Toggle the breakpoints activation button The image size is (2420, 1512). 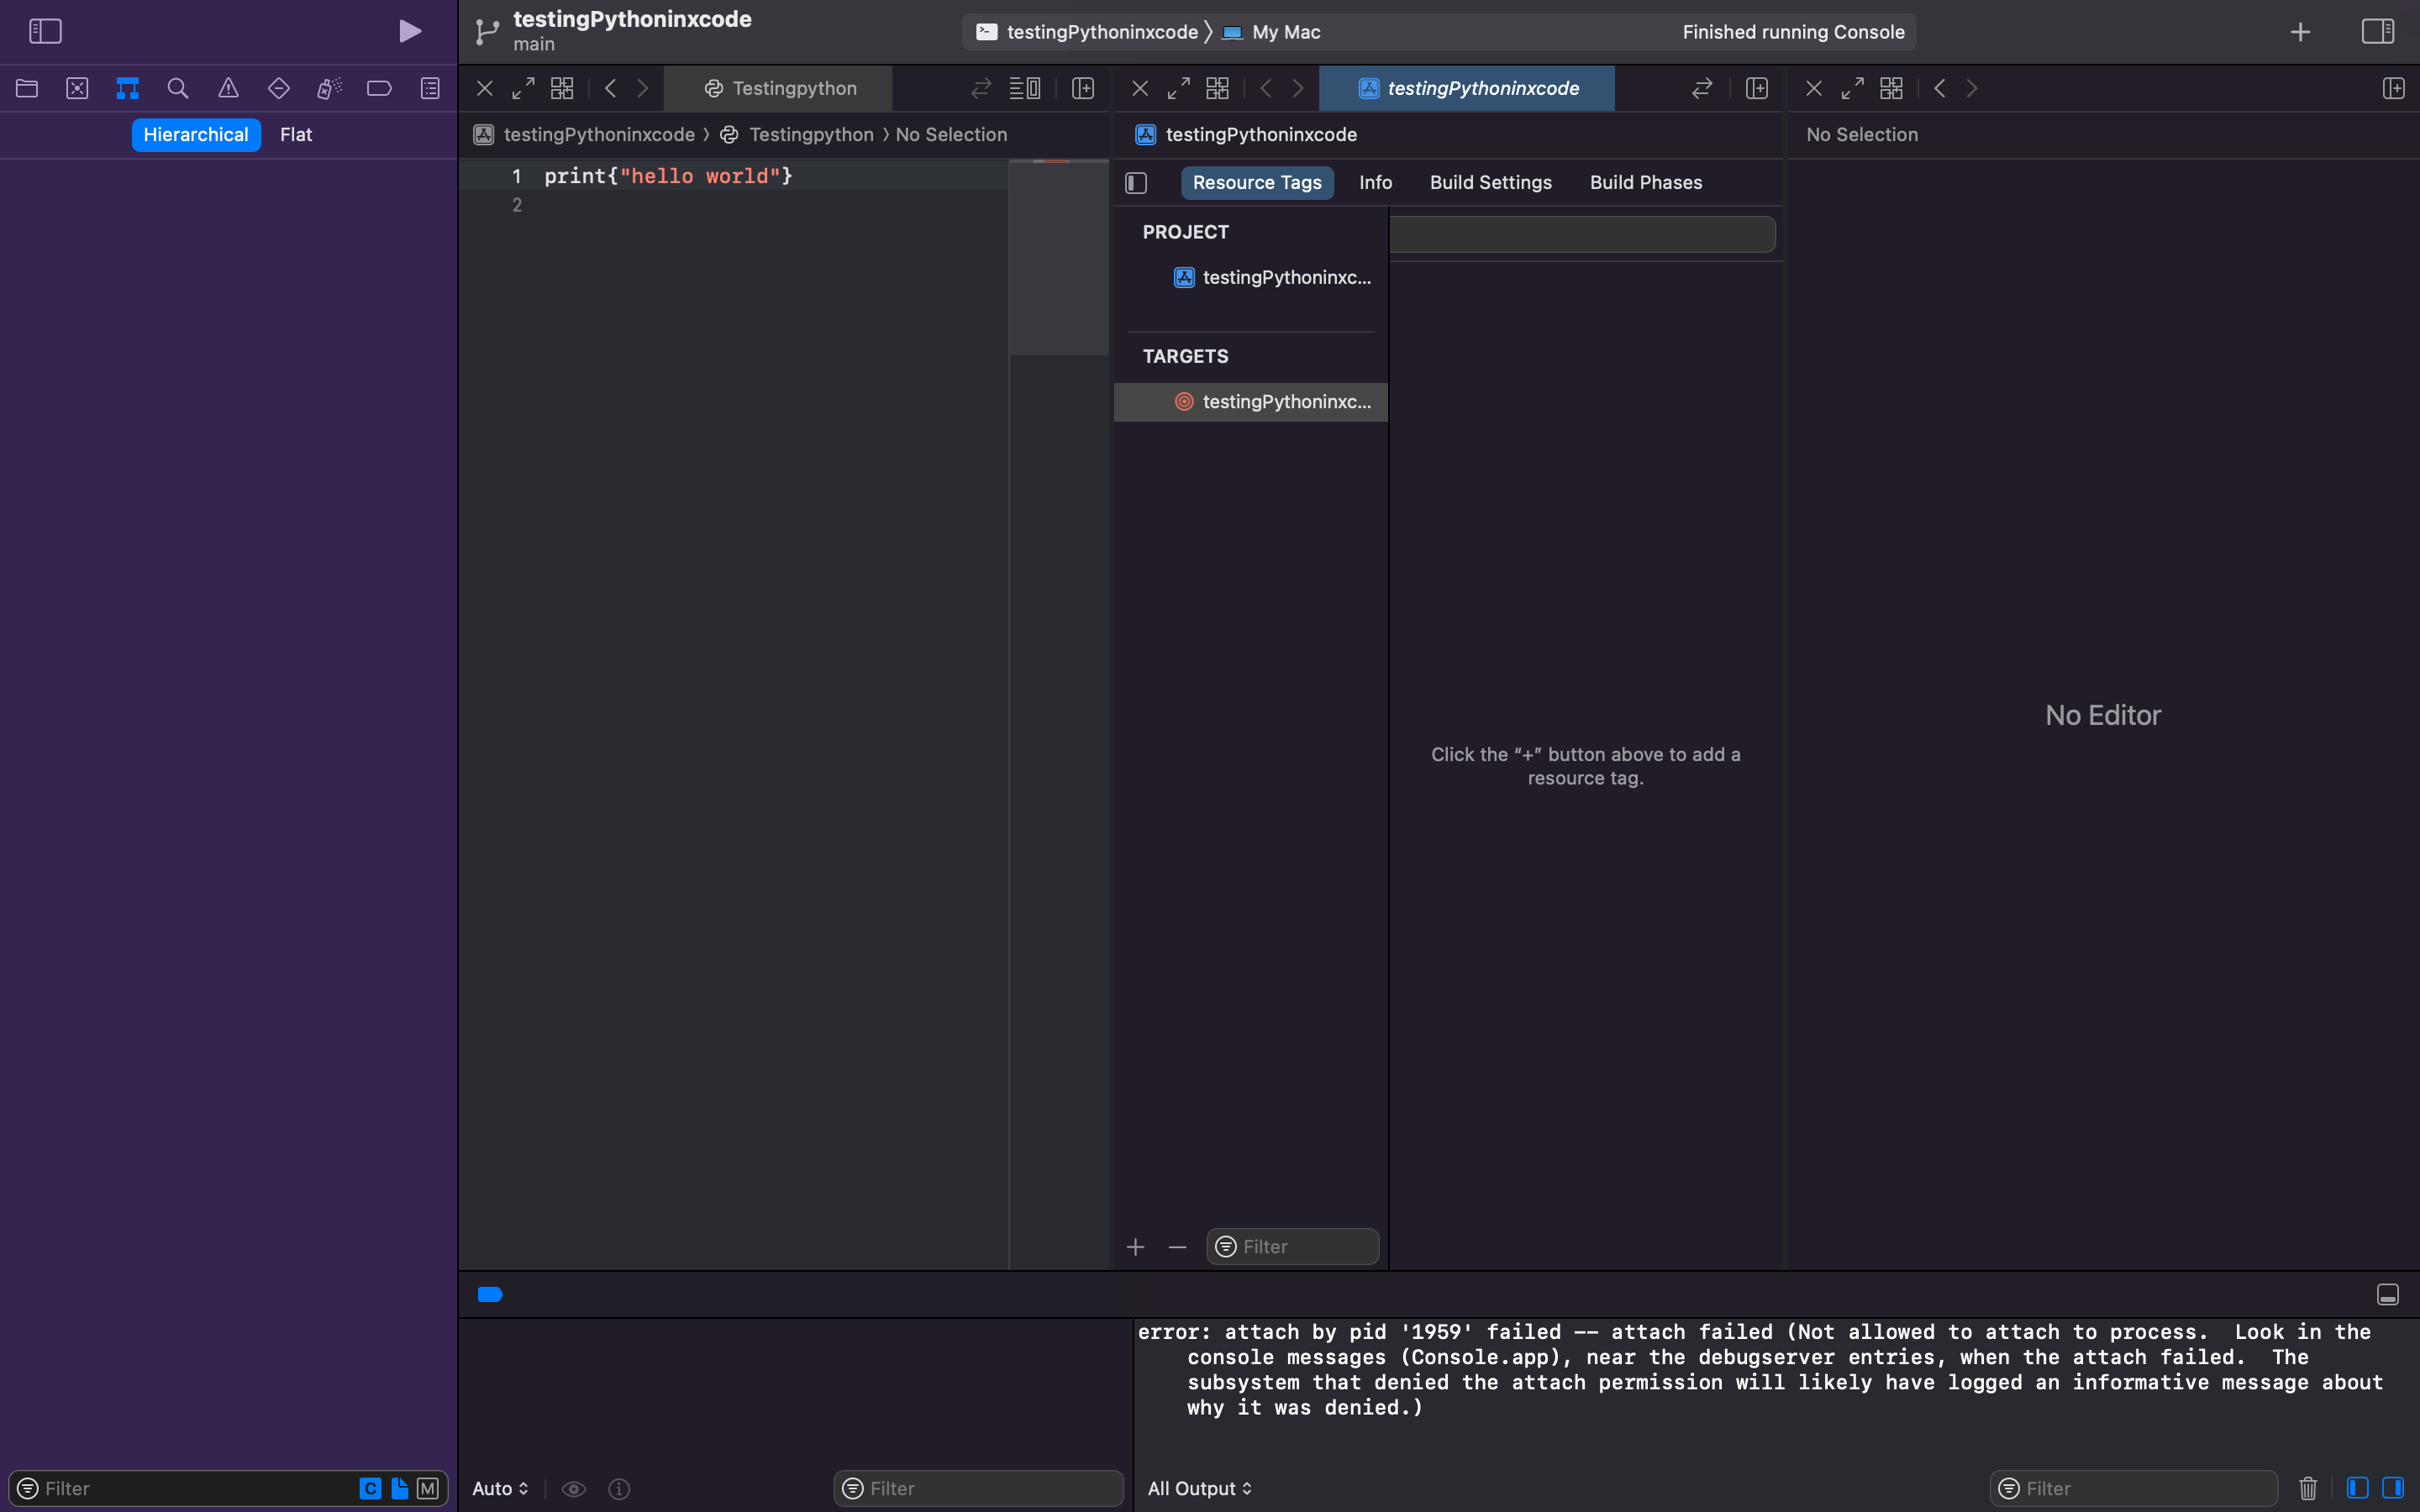point(490,1295)
